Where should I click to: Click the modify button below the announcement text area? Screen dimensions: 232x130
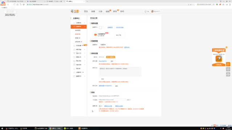103,79
